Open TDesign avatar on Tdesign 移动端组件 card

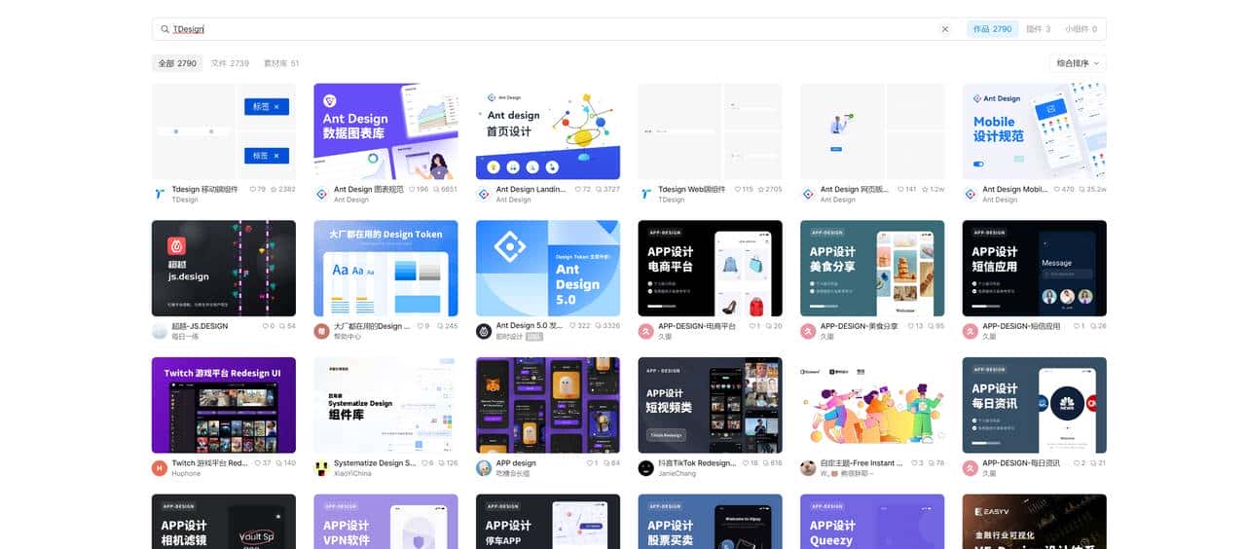[160, 194]
